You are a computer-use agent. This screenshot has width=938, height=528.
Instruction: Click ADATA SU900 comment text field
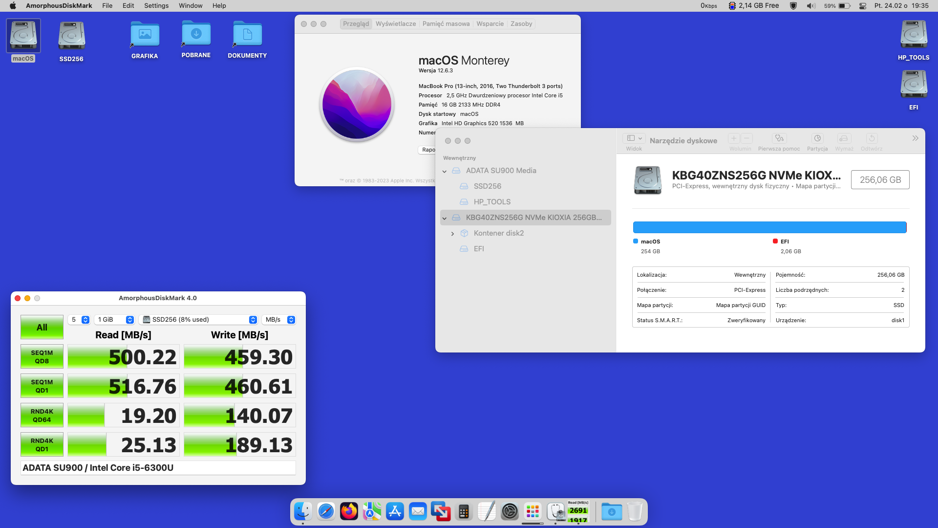(x=158, y=468)
